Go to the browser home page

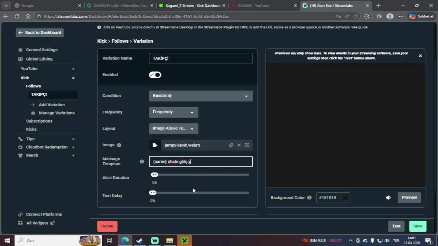coord(28,16)
